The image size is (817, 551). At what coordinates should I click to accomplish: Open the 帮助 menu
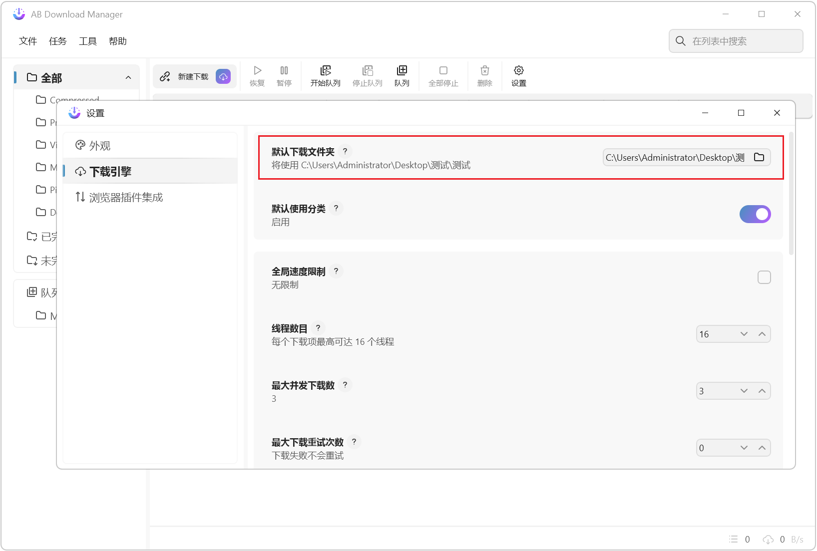[118, 41]
